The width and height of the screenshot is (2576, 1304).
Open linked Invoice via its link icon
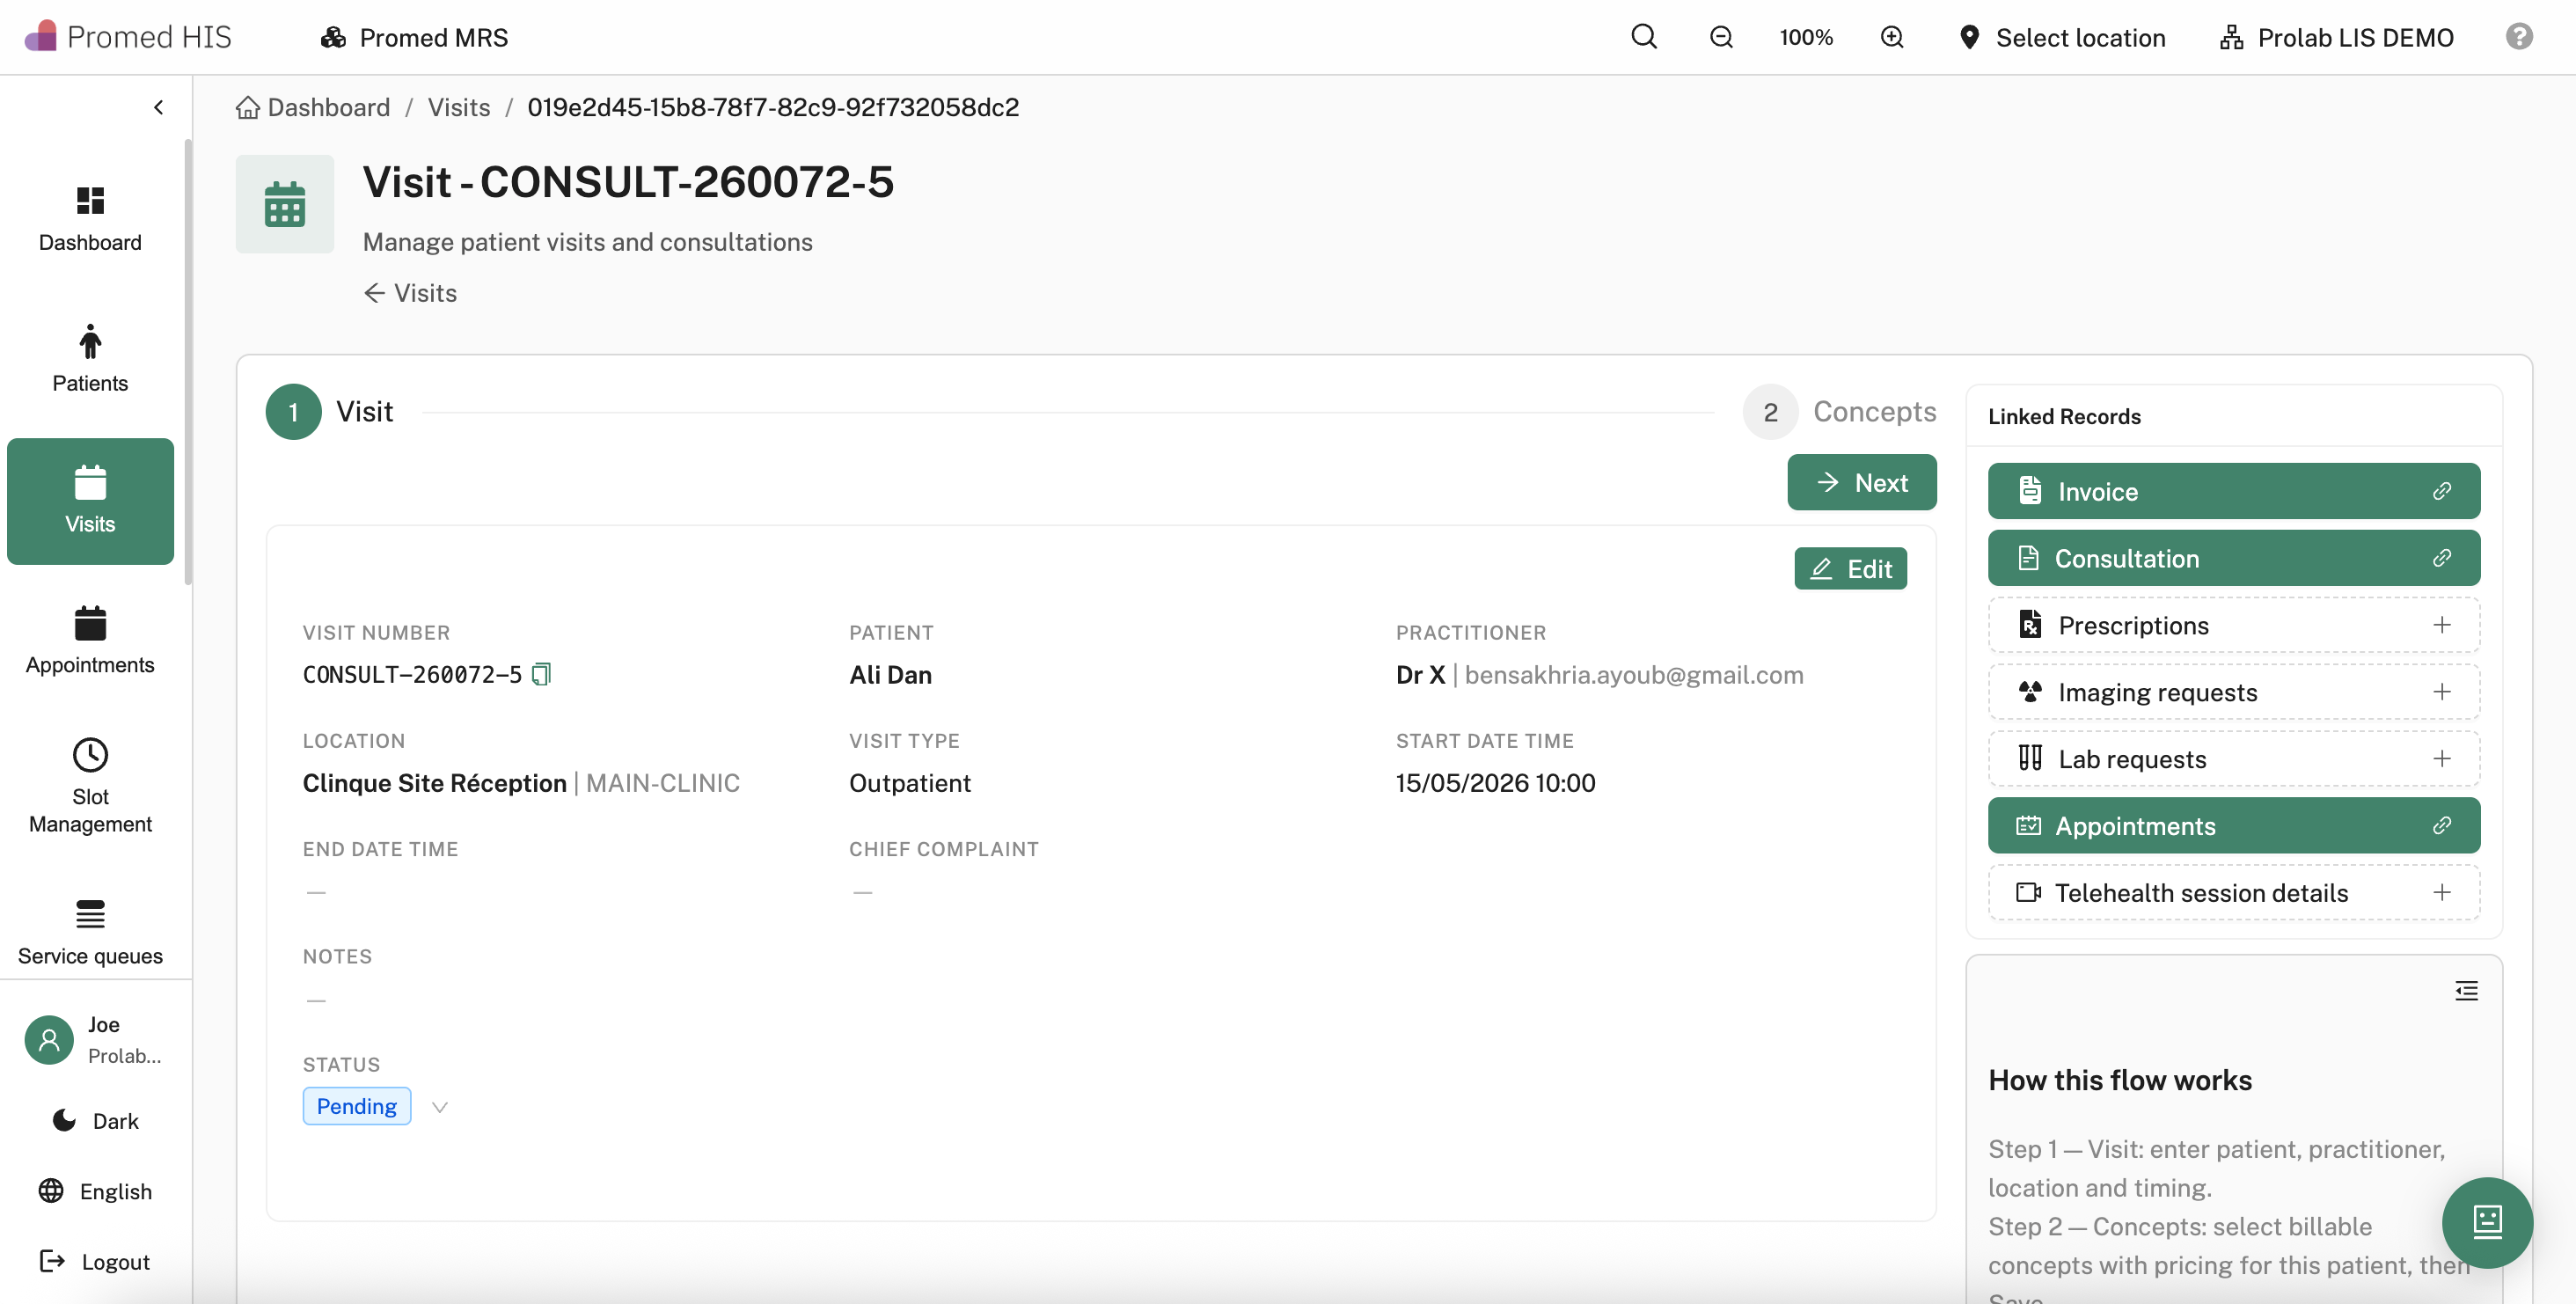point(2441,491)
